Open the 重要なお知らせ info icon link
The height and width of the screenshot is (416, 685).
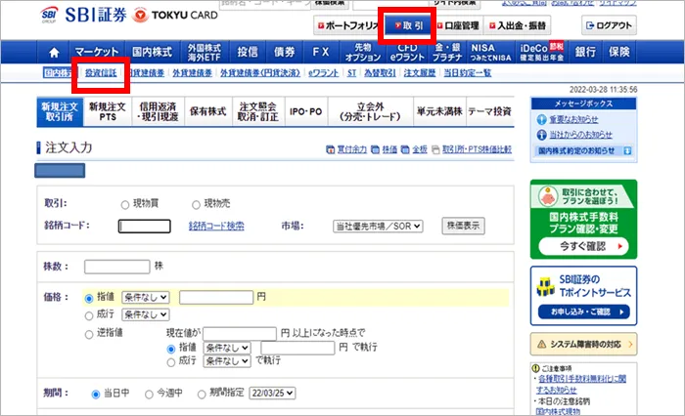pos(541,119)
